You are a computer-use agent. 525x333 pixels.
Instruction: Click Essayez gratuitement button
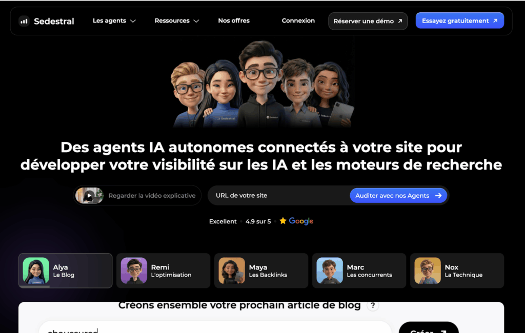pyautogui.click(x=460, y=21)
